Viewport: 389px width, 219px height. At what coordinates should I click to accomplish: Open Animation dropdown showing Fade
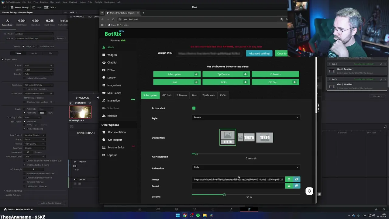[x=246, y=167]
